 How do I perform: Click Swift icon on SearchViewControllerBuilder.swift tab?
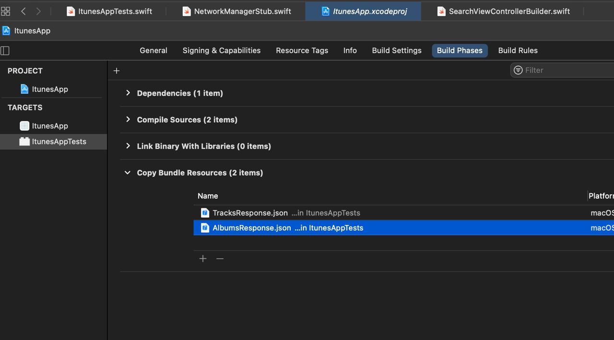[441, 11]
